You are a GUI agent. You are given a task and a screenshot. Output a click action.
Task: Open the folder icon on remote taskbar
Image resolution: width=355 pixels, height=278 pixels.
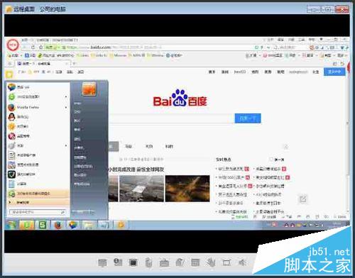coord(89,225)
